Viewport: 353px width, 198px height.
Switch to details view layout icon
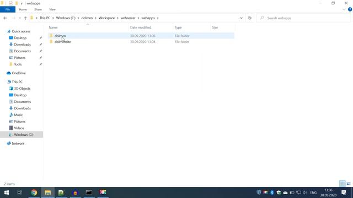pyautogui.click(x=342, y=184)
